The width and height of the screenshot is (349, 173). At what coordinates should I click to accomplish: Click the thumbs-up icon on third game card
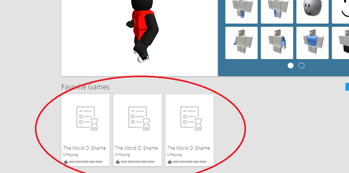coord(169,161)
